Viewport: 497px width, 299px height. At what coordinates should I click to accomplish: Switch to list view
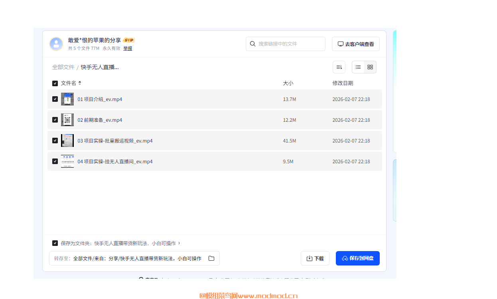coord(358,67)
